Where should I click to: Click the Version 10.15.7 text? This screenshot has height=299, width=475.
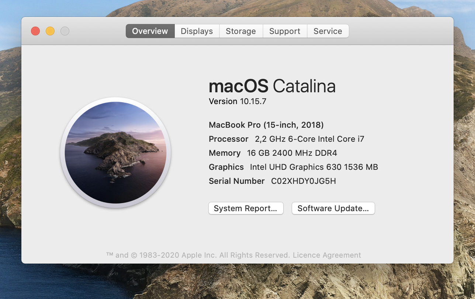pyautogui.click(x=237, y=101)
